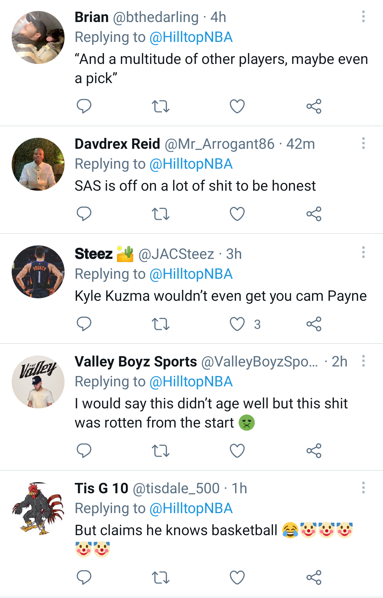This screenshot has height=598, width=383.
Task: Share Valley Boyz Sports tweet
Action: (x=314, y=451)
